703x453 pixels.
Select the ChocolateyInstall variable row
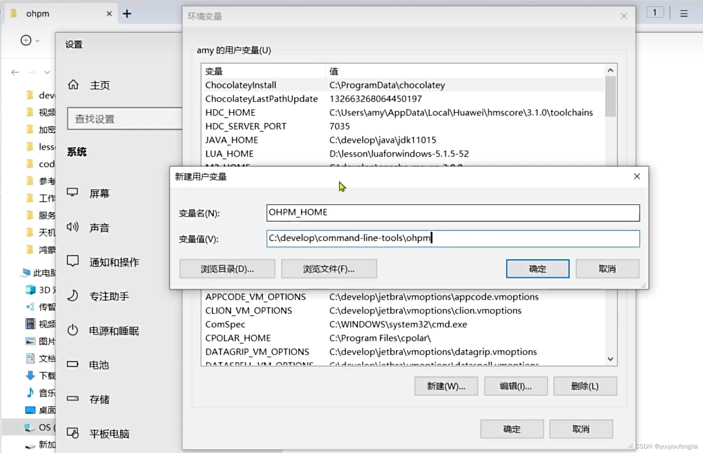pos(403,85)
